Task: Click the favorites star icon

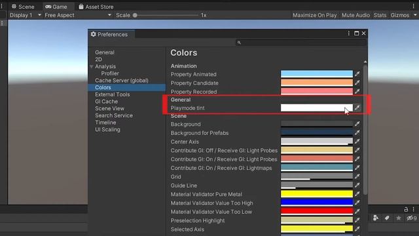Action: [x=399, y=218]
